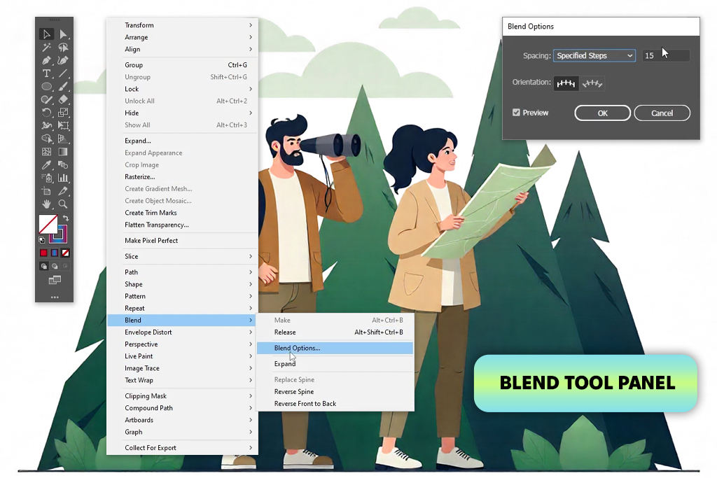717x478 pixels.
Task: Select the Artboard tool
Action: [x=46, y=191]
